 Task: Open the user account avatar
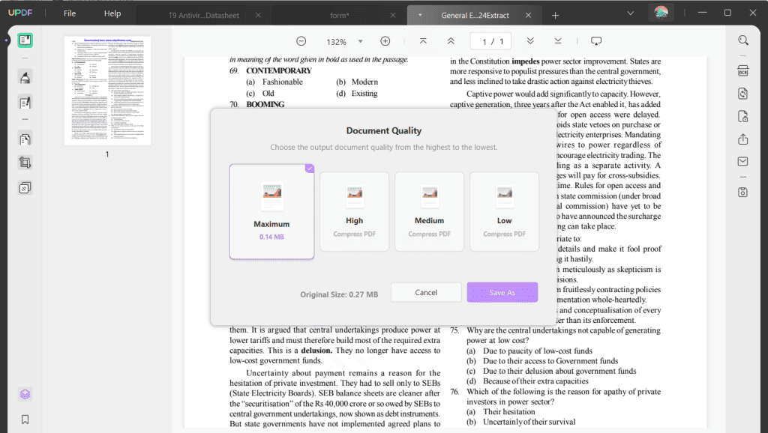(x=661, y=13)
